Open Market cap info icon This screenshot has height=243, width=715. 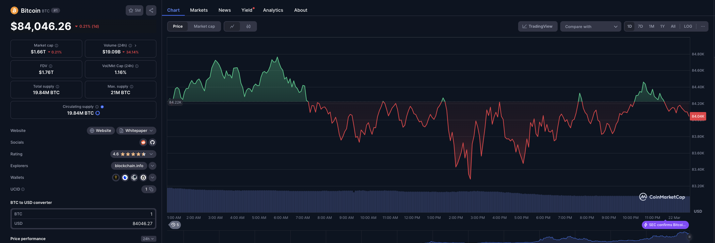point(56,46)
